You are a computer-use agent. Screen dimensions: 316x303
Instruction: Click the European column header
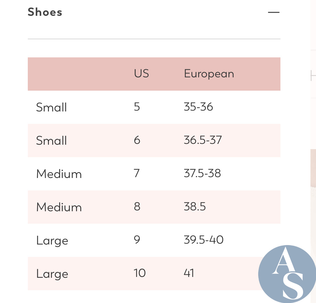tap(209, 74)
